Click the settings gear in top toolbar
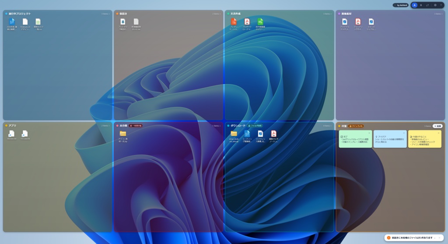448x244 pixels. pyautogui.click(x=435, y=5)
